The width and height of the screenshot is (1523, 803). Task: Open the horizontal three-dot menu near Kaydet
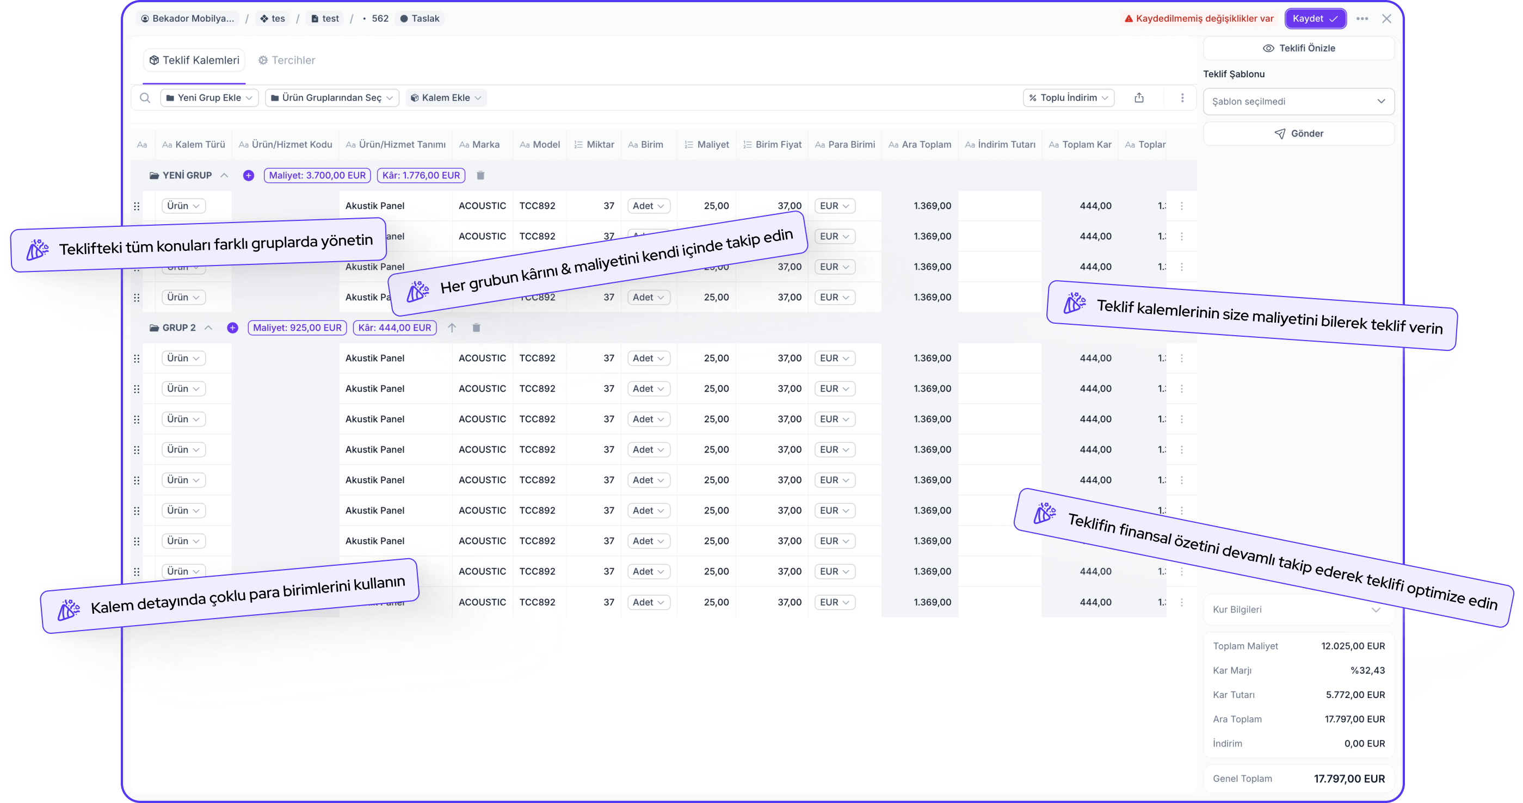(x=1362, y=18)
